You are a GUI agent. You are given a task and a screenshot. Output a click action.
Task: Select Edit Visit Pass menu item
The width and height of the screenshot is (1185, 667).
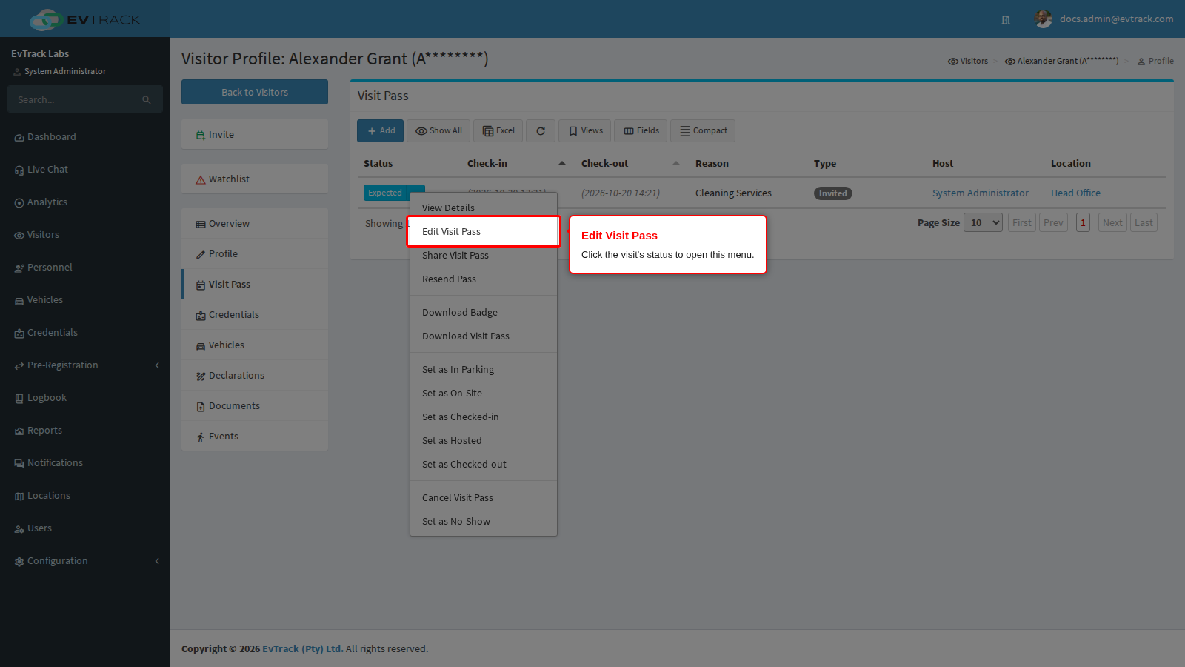[484, 232]
